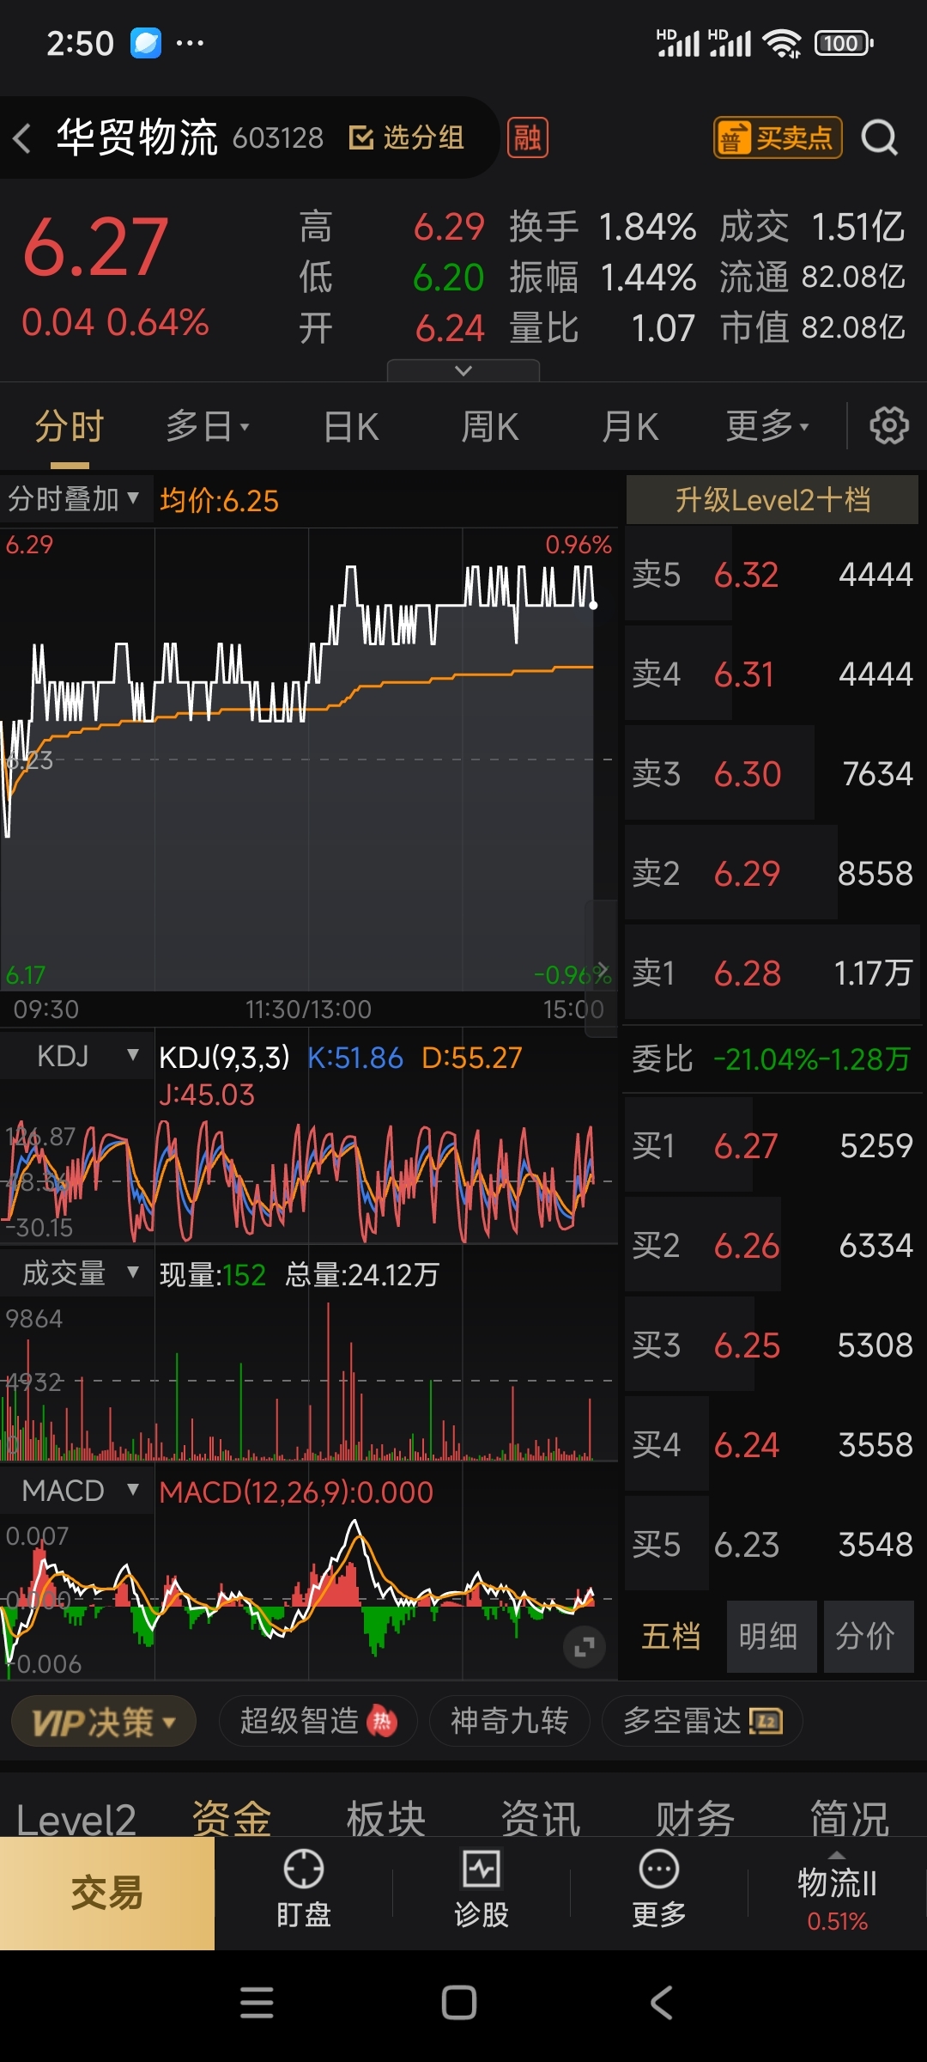Open the 资金 funds tab

232,1818
